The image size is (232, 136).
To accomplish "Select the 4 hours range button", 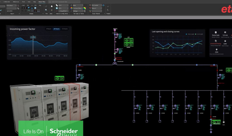I will point(49,29).
